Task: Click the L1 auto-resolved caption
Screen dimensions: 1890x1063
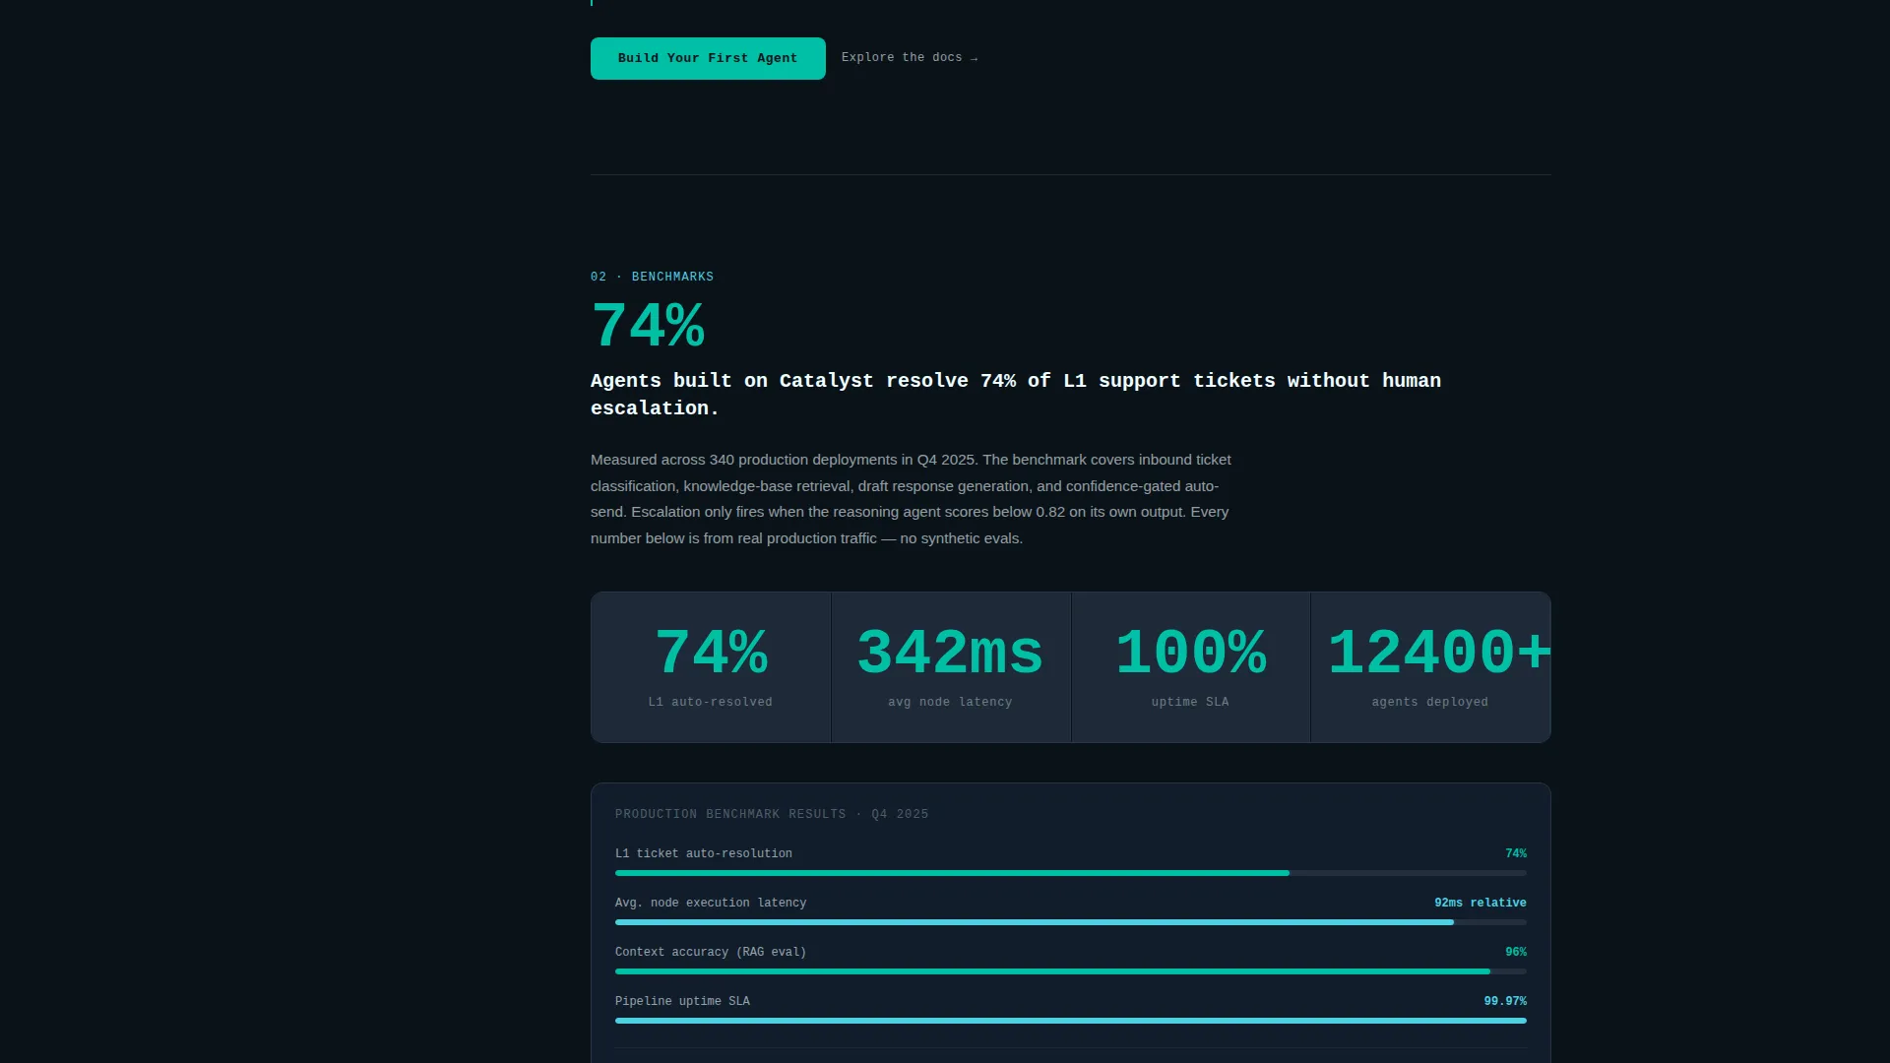Action: click(711, 702)
